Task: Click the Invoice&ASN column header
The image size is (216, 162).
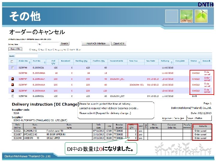Action: (x=116, y=61)
